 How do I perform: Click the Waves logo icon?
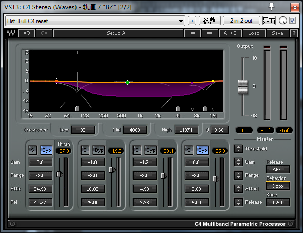click(x=11, y=33)
